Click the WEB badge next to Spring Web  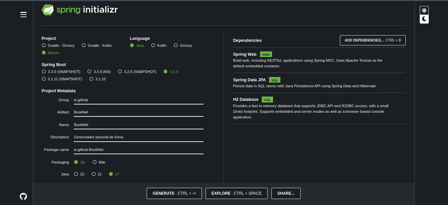[x=266, y=54]
